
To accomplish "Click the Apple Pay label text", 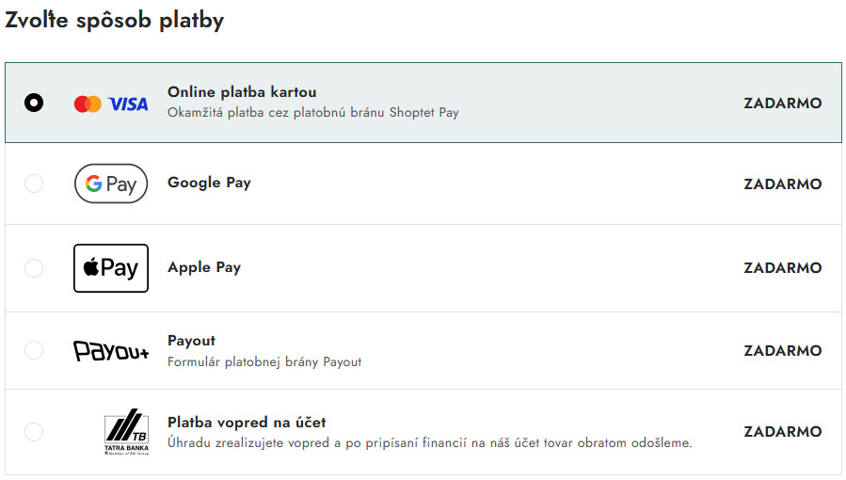I will (204, 267).
